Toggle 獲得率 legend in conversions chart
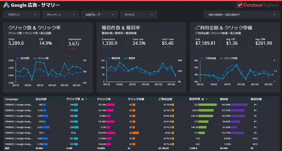282x151 pixels. point(130,58)
